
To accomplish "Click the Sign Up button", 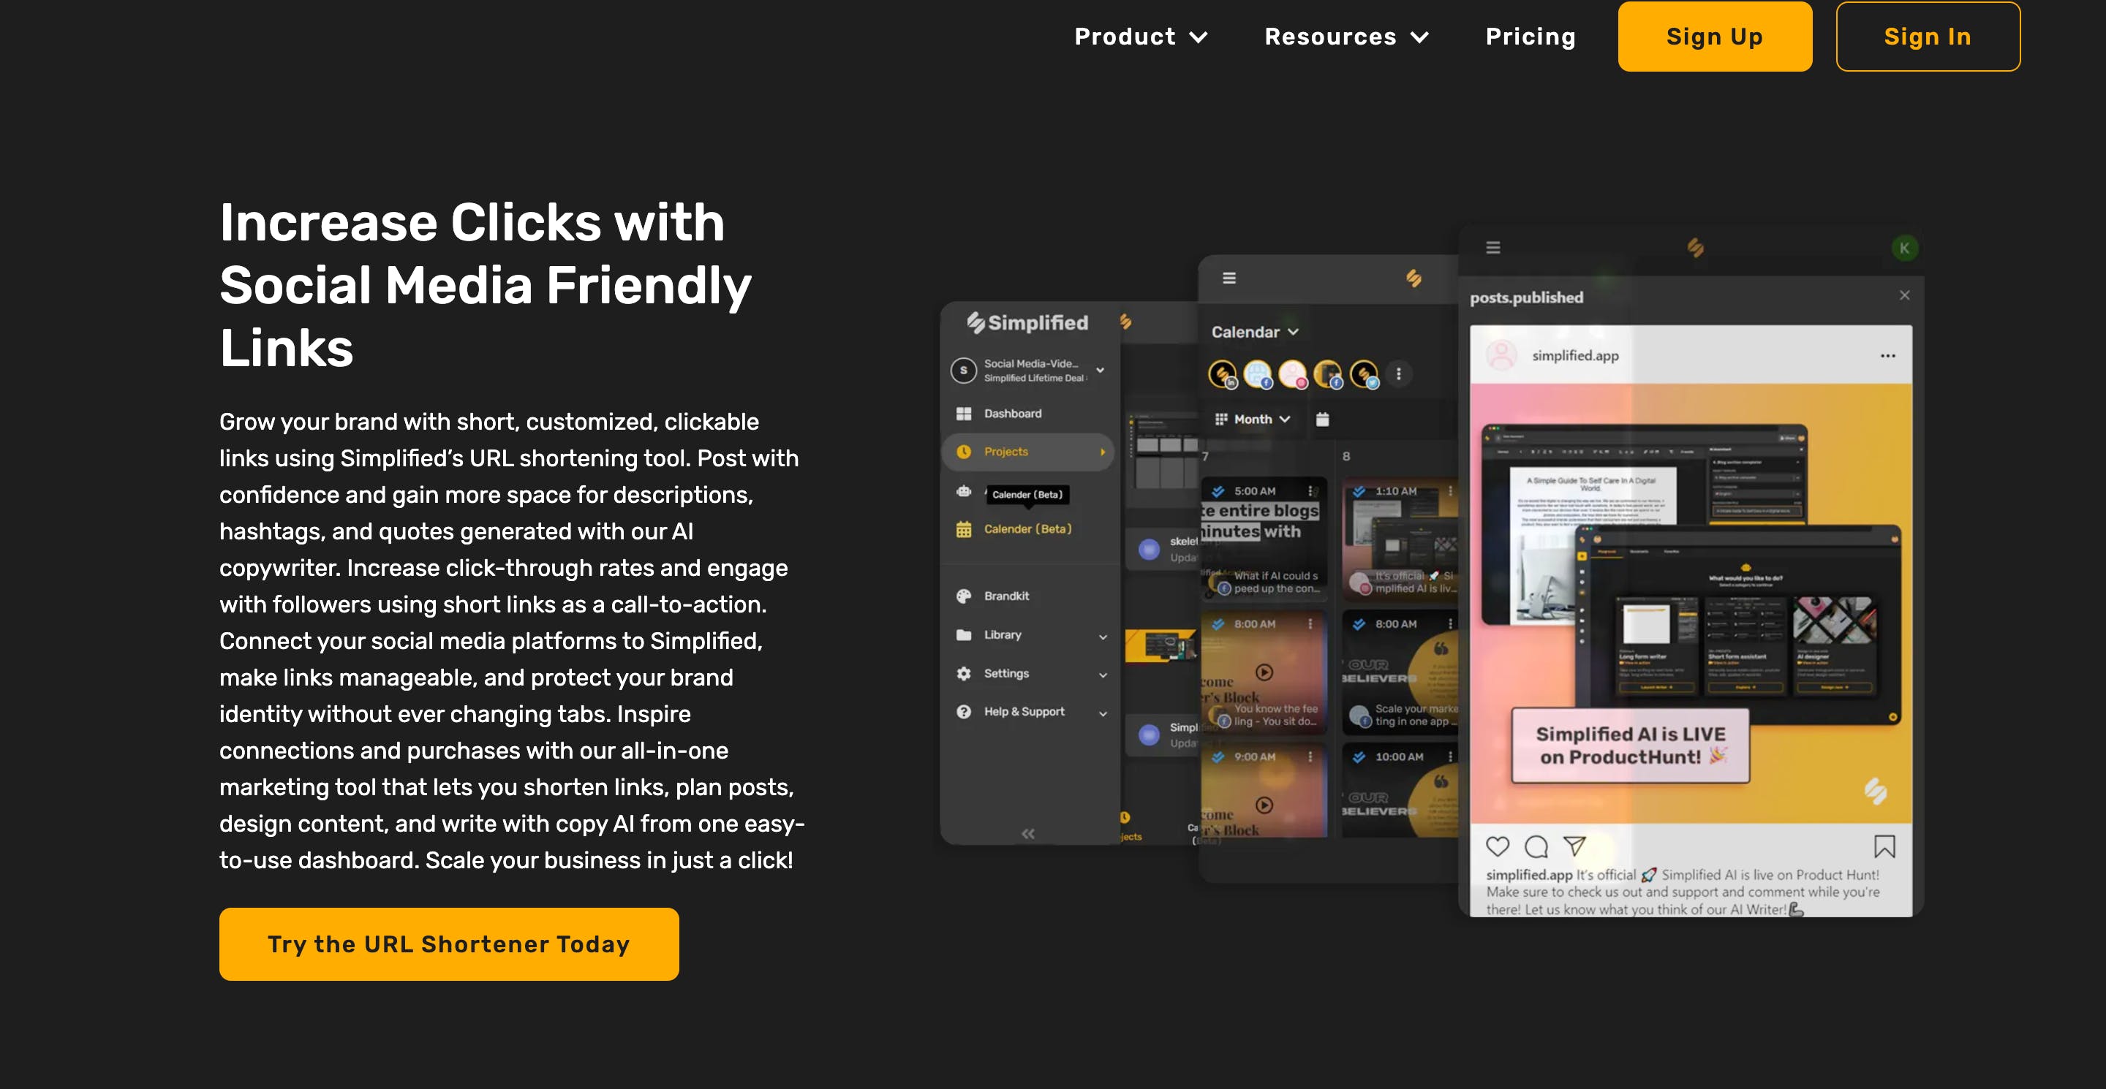I will pyautogui.click(x=1714, y=36).
